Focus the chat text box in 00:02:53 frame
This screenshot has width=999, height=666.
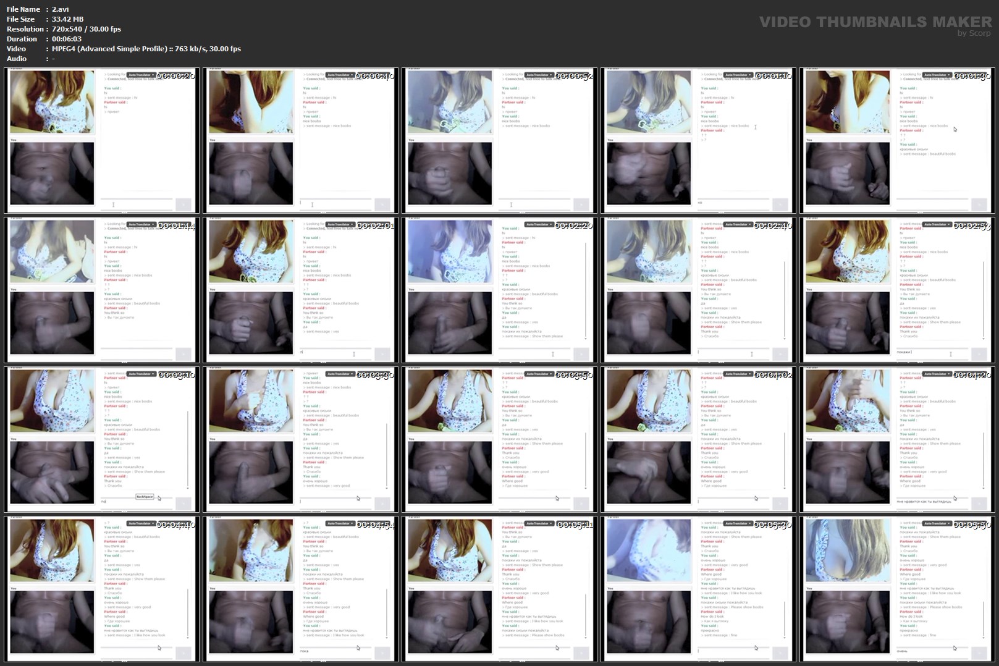tap(933, 352)
